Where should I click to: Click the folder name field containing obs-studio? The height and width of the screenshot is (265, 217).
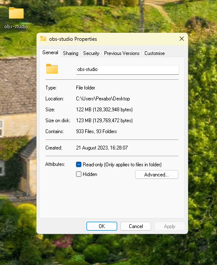click(128, 70)
